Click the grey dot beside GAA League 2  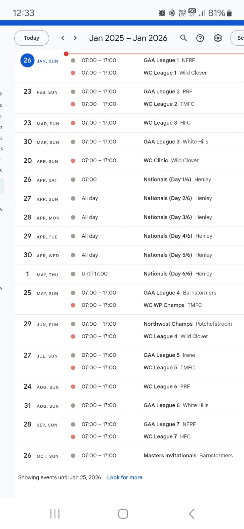[73, 92]
